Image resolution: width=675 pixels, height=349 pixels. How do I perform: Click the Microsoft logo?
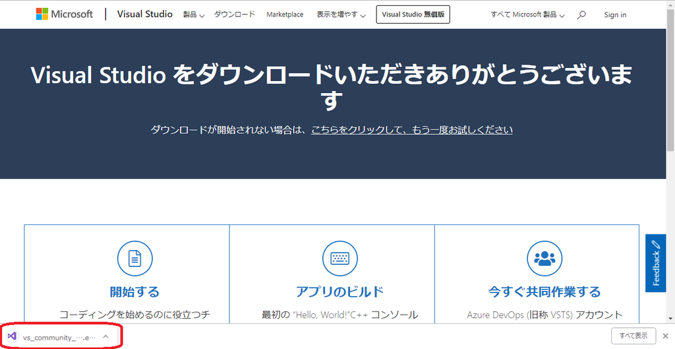(64, 15)
